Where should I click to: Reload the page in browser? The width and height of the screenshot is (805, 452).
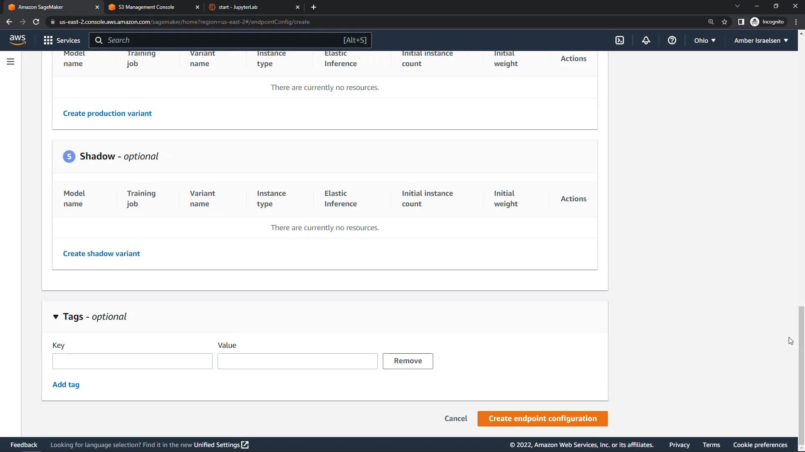pyautogui.click(x=36, y=22)
